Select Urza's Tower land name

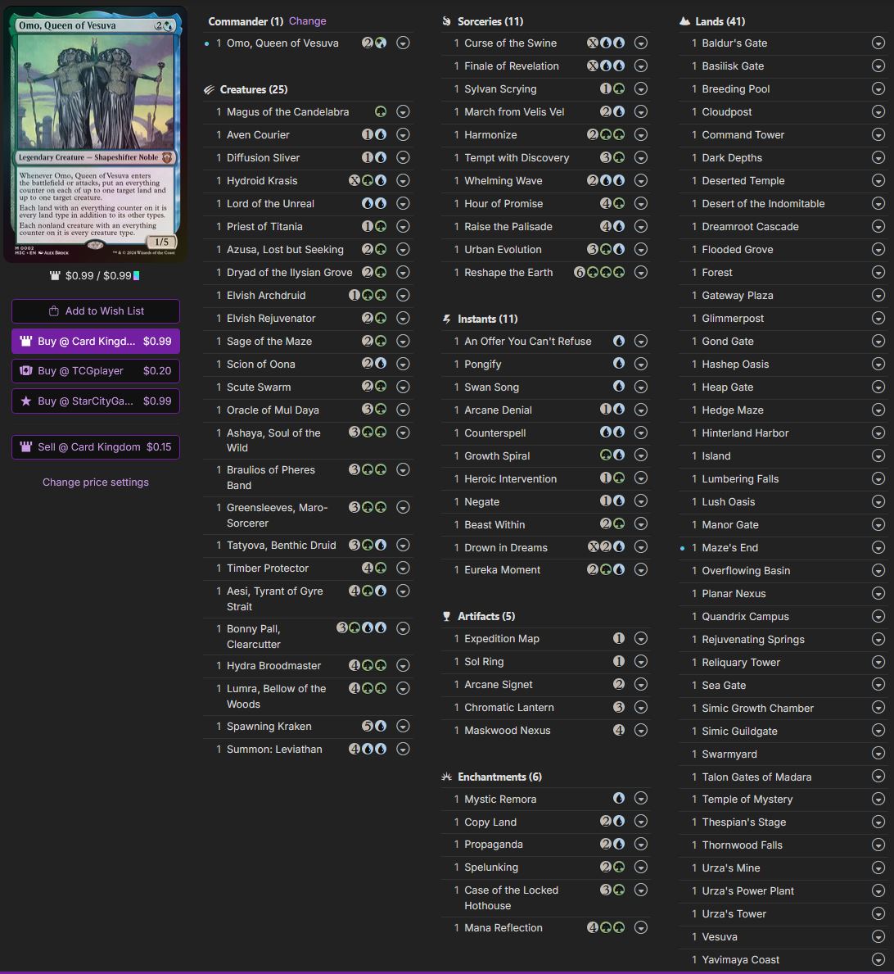pyautogui.click(x=734, y=913)
